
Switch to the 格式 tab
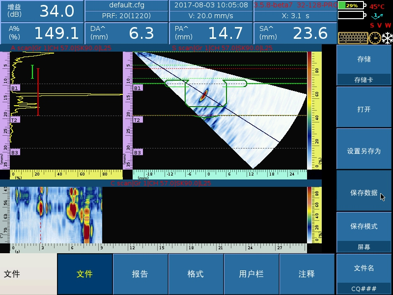point(196,274)
